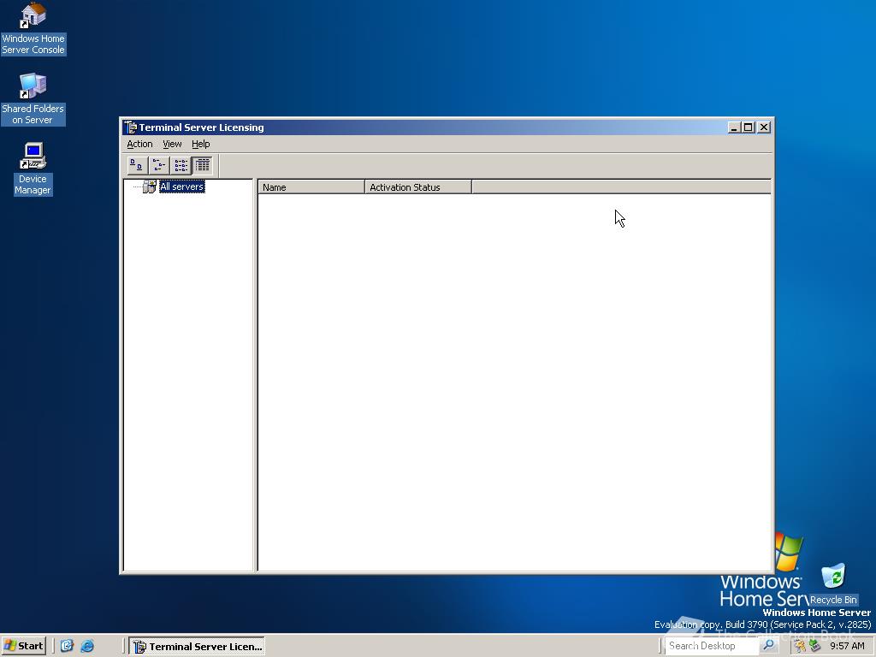Click the keys system tray icon
The height and width of the screenshot is (657, 876).
pos(801,646)
